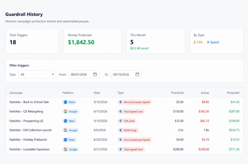This screenshot has width=248, height=164.
Task: Click the Campaign column header
Action: (x=16, y=93)
